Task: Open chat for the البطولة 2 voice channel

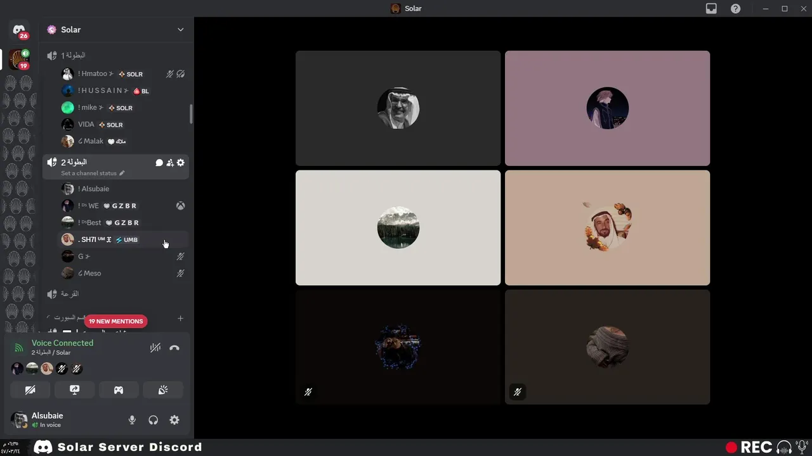Action: [159, 163]
